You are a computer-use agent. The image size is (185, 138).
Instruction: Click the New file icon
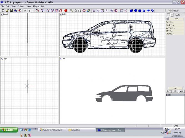3,11
